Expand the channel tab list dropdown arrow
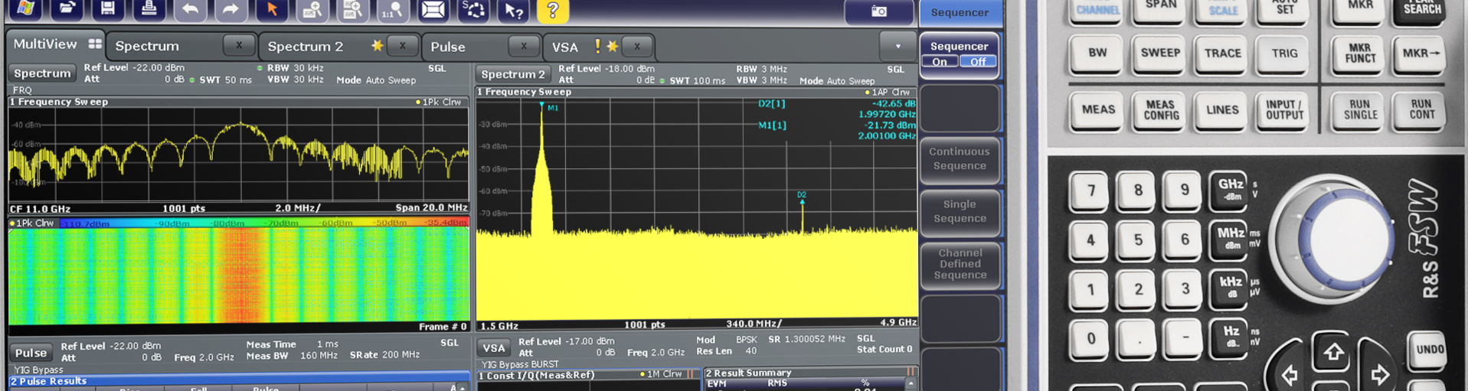 tap(897, 47)
